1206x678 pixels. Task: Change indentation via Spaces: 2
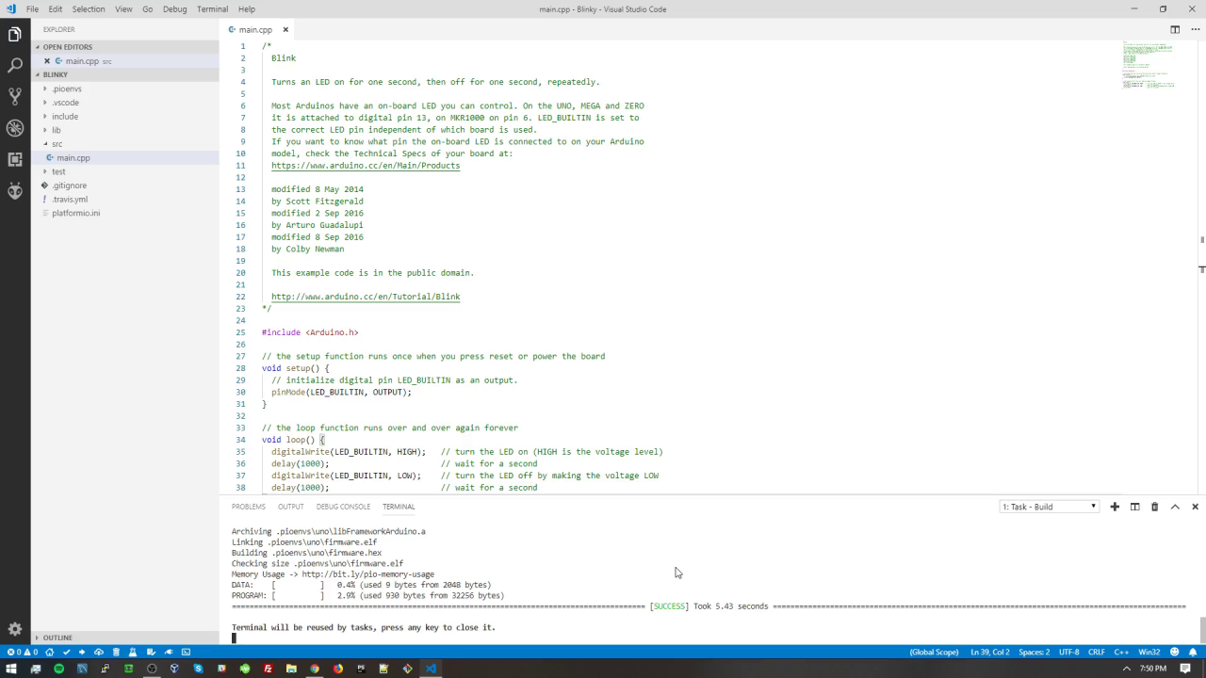point(1034,652)
